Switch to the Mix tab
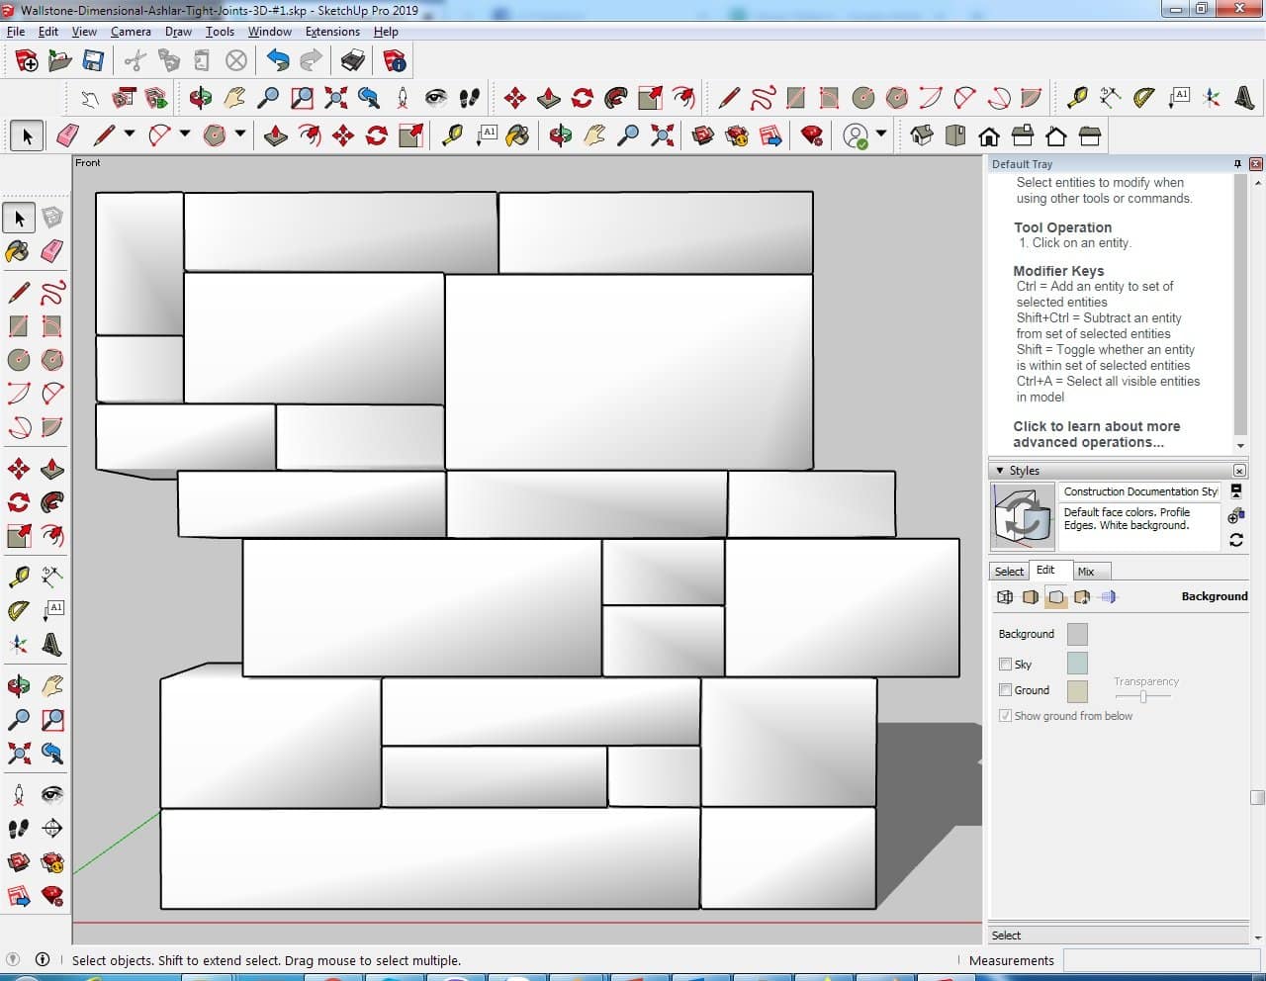 click(1086, 572)
